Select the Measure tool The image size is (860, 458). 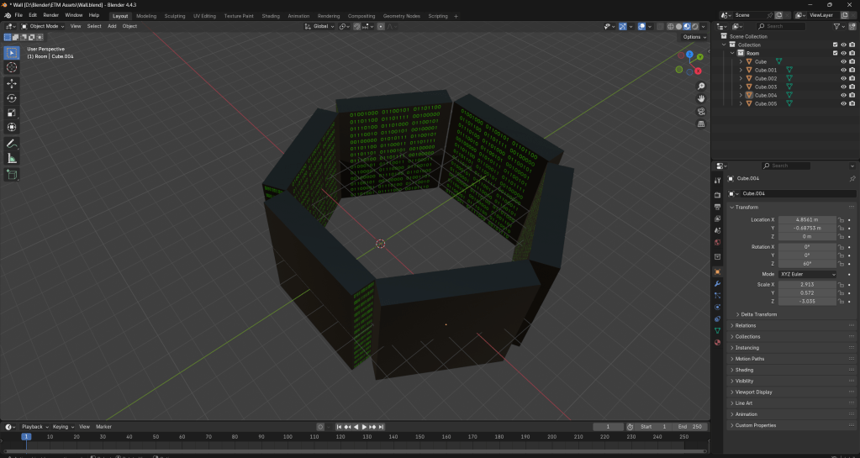(x=12, y=158)
